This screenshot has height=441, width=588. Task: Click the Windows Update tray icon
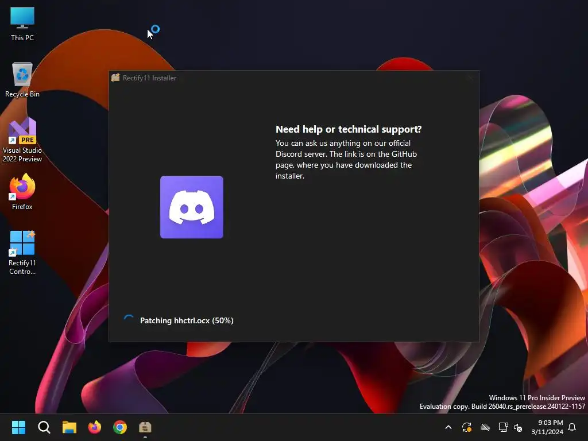click(467, 427)
